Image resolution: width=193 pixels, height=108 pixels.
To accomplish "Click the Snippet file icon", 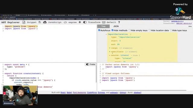I will [x=24, y=22].
